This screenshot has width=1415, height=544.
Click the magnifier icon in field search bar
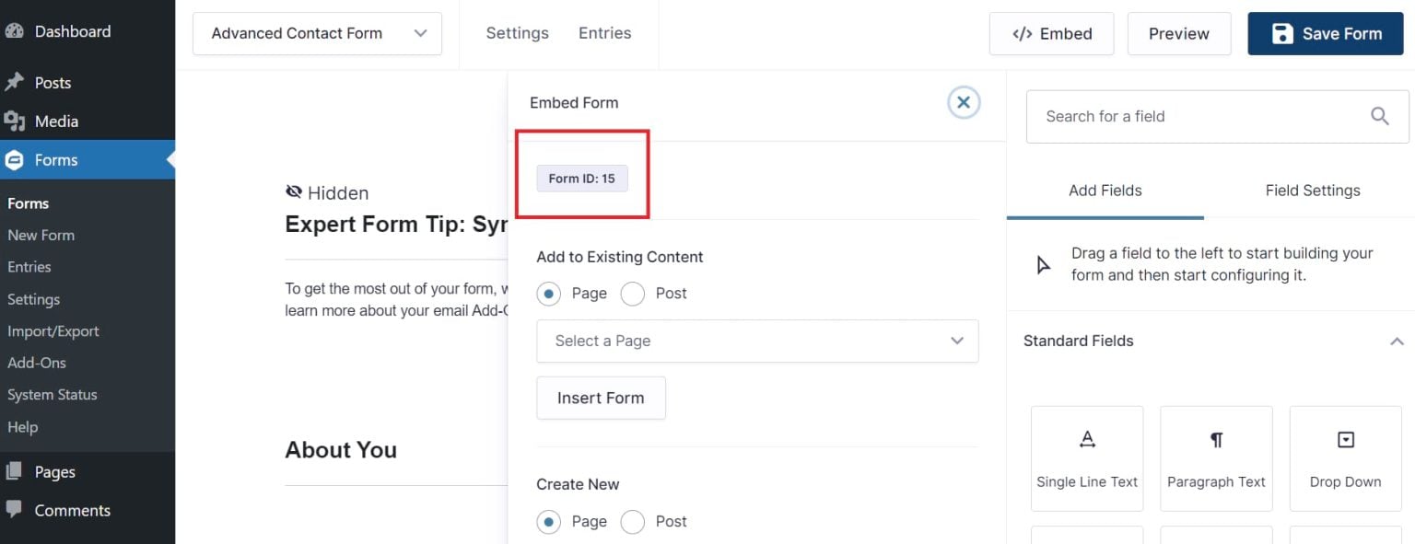(1379, 116)
